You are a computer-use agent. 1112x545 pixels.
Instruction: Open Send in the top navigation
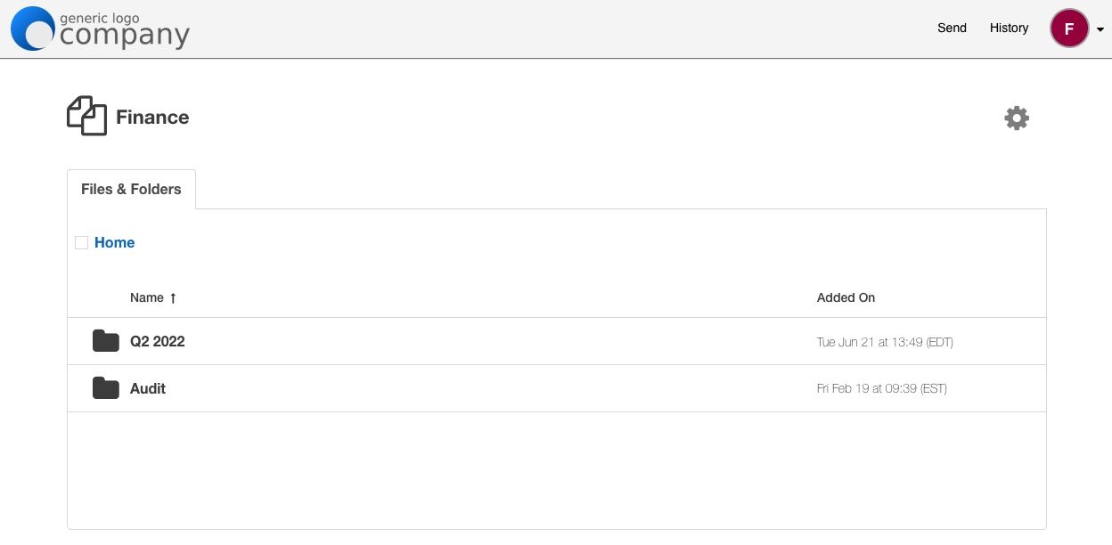(x=952, y=28)
